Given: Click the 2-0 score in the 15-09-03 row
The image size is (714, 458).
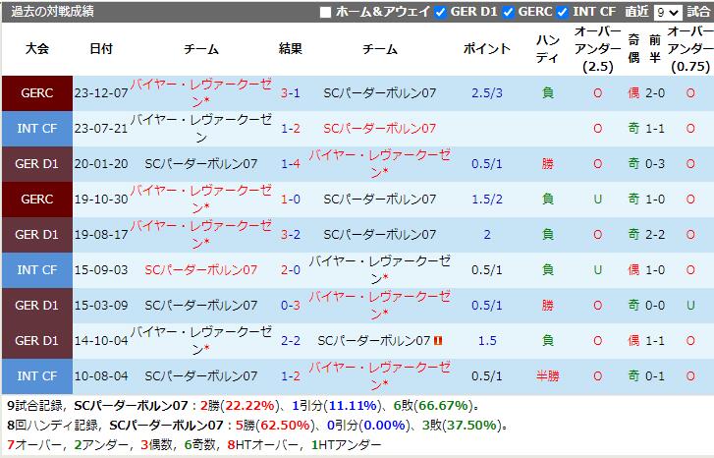Looking at the screenshot, I should coord(291,269).
